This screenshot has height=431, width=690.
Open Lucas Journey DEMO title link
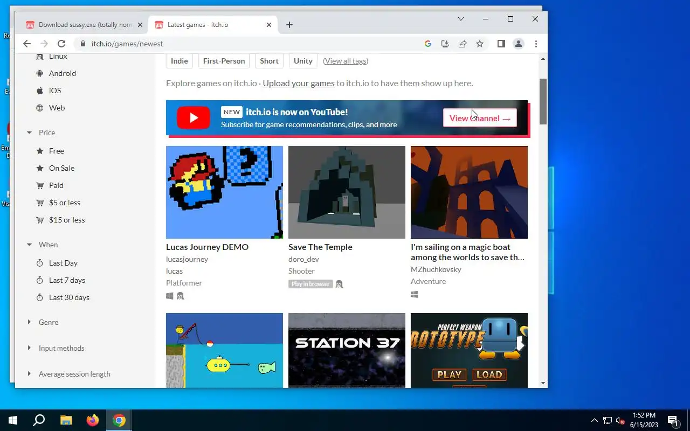coord(207,247)
